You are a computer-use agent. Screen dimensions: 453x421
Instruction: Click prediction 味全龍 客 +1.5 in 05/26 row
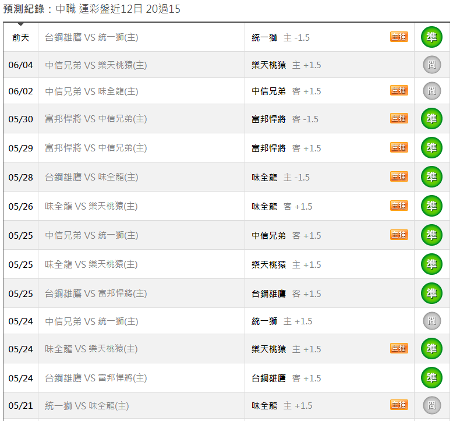[x=282, y=207]
